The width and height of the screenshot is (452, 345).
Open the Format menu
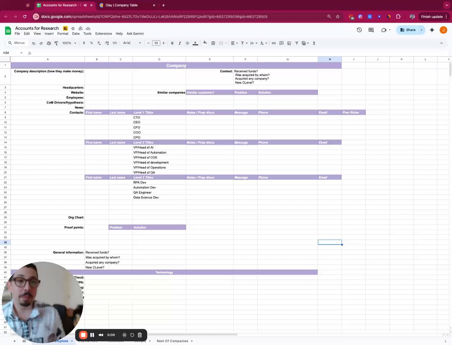tap(63, 34)
